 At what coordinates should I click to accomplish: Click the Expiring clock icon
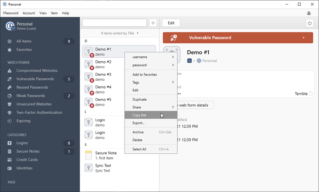click(x=10, y=121)
